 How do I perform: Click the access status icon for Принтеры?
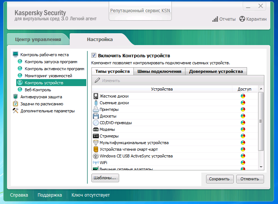(x=243, y=109)
